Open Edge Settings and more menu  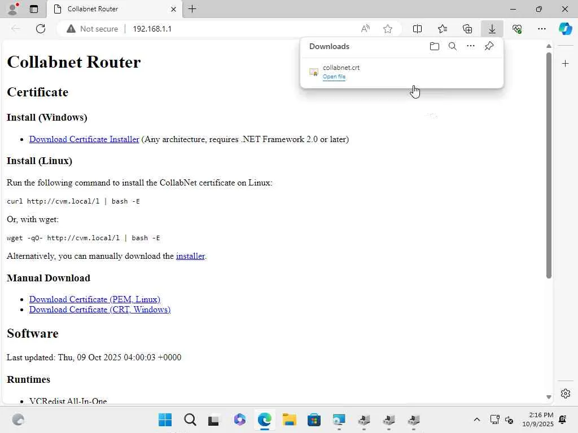[x=541, y=29]
